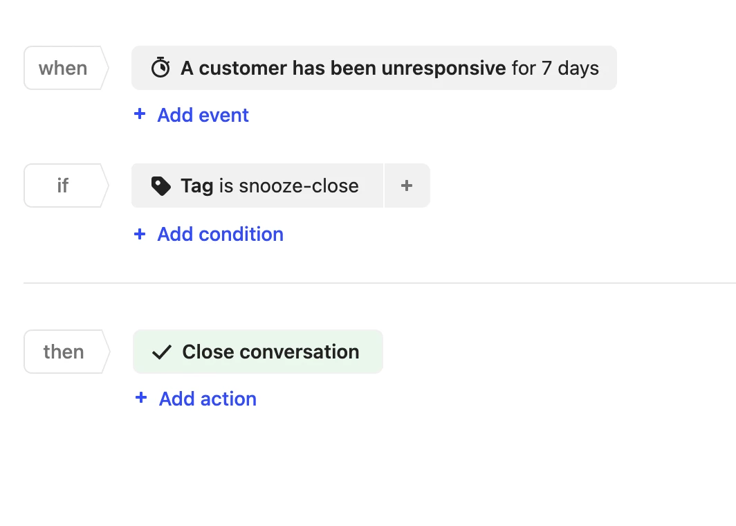Image resolution: width=736 pixels, height=526 pixels.
Task: Click the plus button attached to the Tag condition
Action: click(x=407, y=185)
